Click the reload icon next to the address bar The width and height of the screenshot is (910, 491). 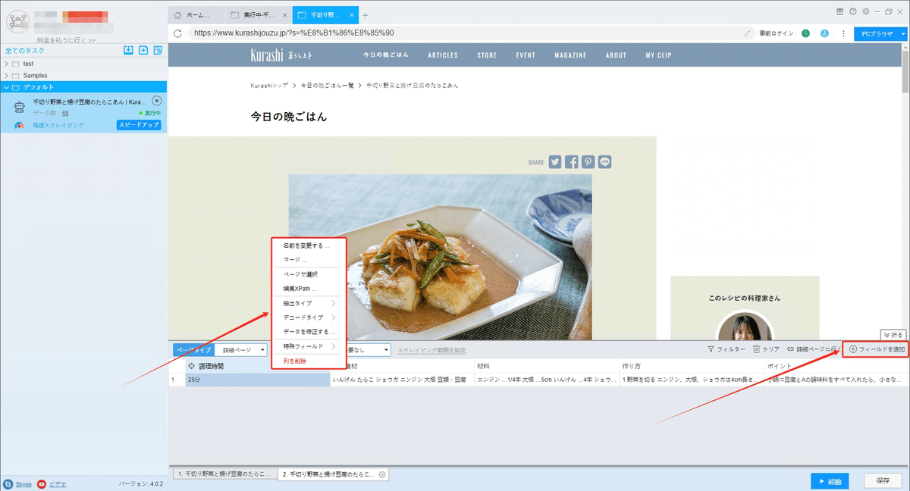[x=177, y=33]
